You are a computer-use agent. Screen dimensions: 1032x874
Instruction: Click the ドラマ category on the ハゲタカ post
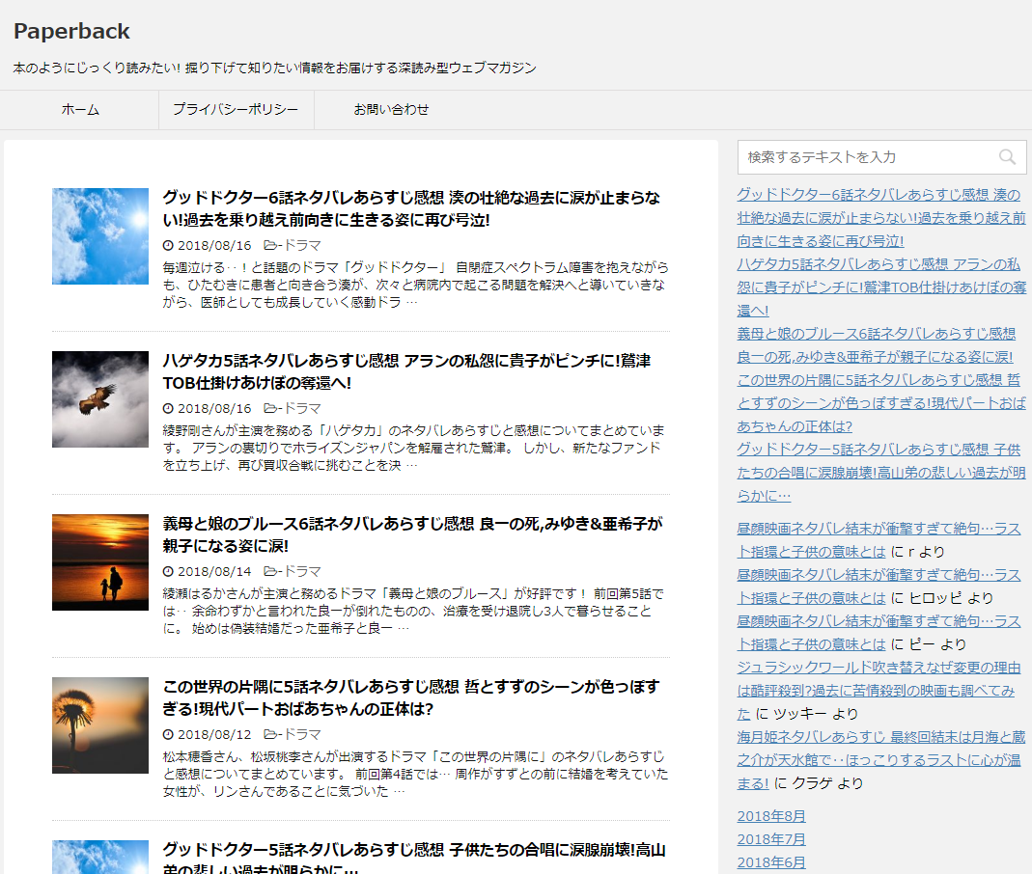(x=300, y=408)
